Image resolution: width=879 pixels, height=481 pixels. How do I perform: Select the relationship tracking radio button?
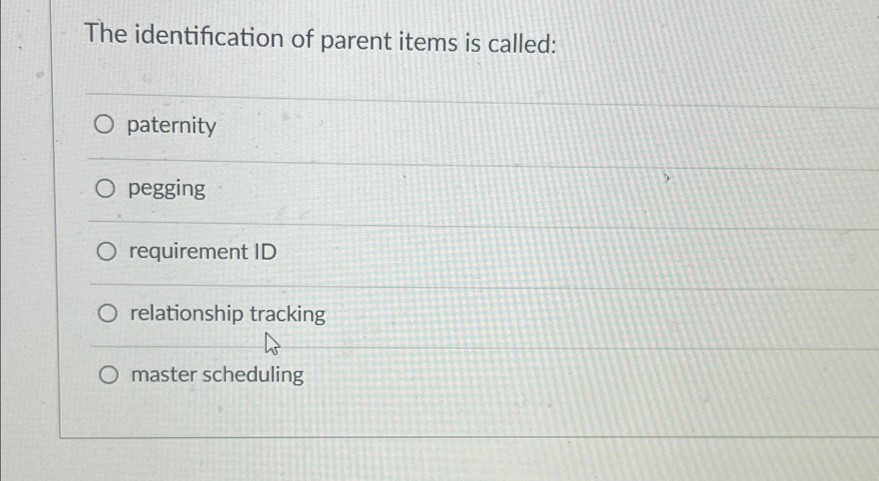point(108,313)
